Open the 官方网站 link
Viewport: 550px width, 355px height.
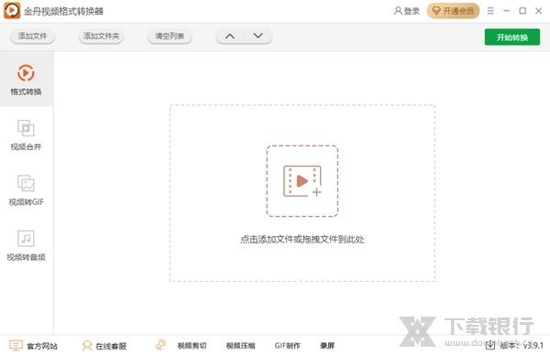tap(33, 346)
